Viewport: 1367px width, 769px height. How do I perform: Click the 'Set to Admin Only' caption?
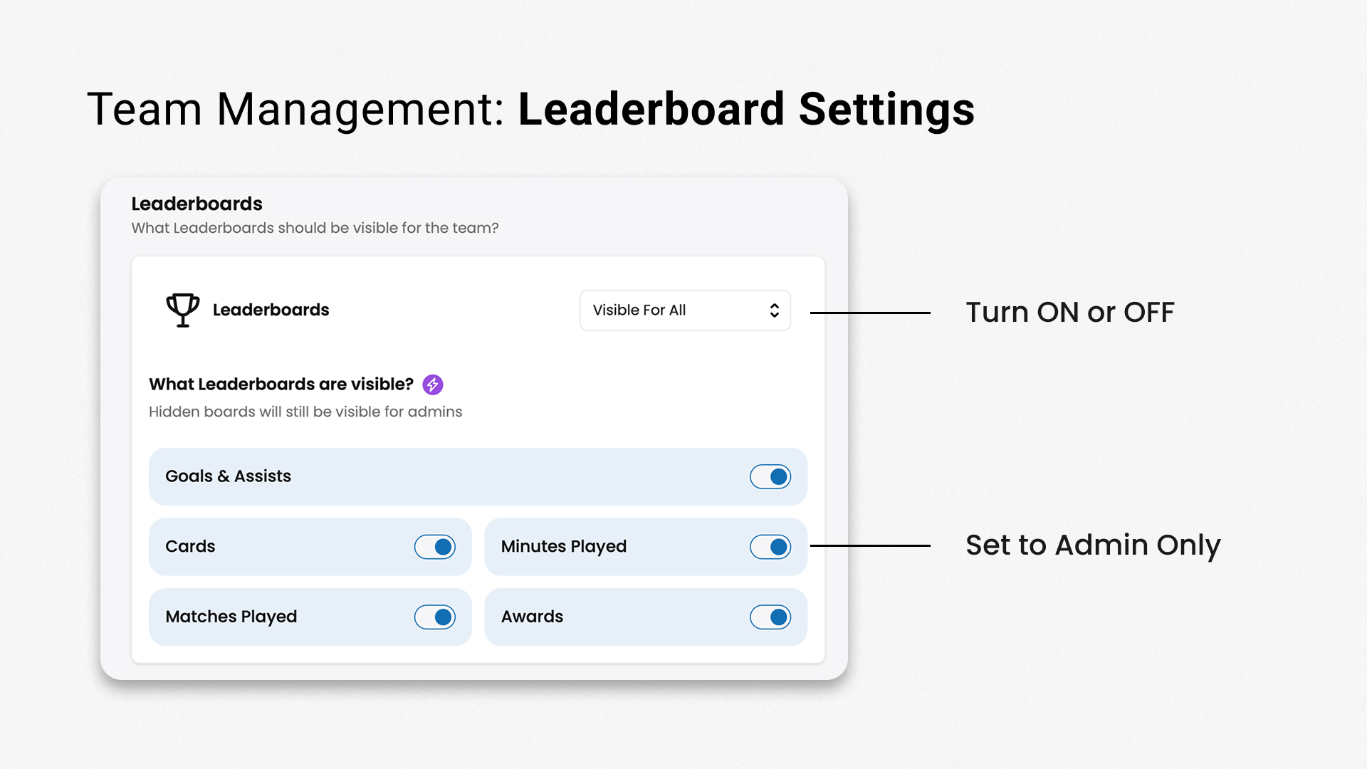[1093, 545]
